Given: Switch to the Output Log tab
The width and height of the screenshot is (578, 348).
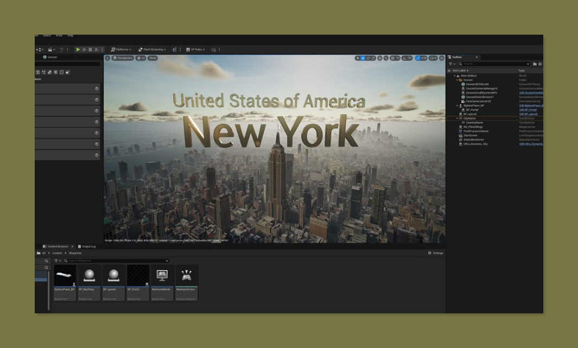Looking at the screenshot, I should (87, 246).
